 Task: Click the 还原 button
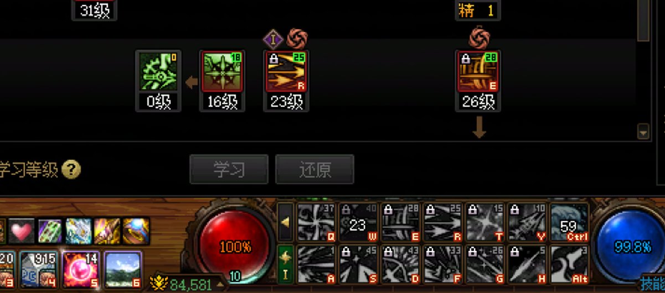[315, 169]
